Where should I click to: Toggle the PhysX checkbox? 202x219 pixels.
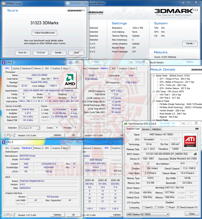(167, 207)
